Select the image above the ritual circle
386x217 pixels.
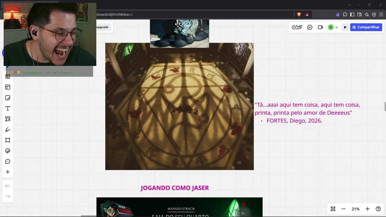179,33
